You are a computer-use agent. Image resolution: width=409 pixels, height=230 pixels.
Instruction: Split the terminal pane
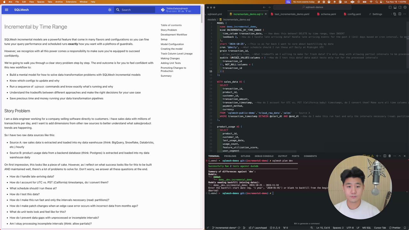pyautogui.click(x=384, y=156)
